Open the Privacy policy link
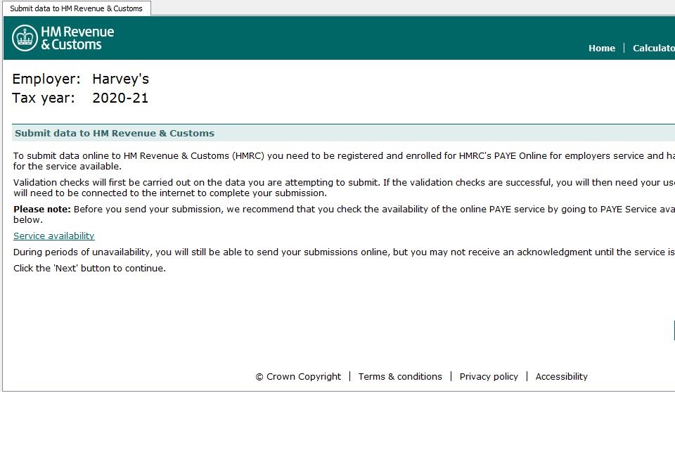675x450 pixels. (489, 376)
